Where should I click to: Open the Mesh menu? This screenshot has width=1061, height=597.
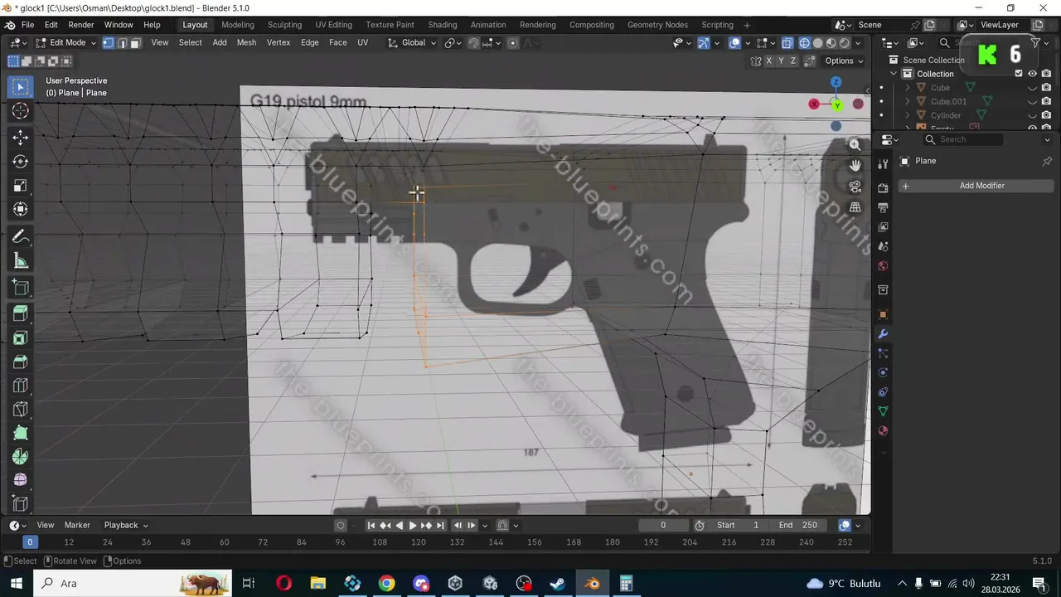click(246, 42)
